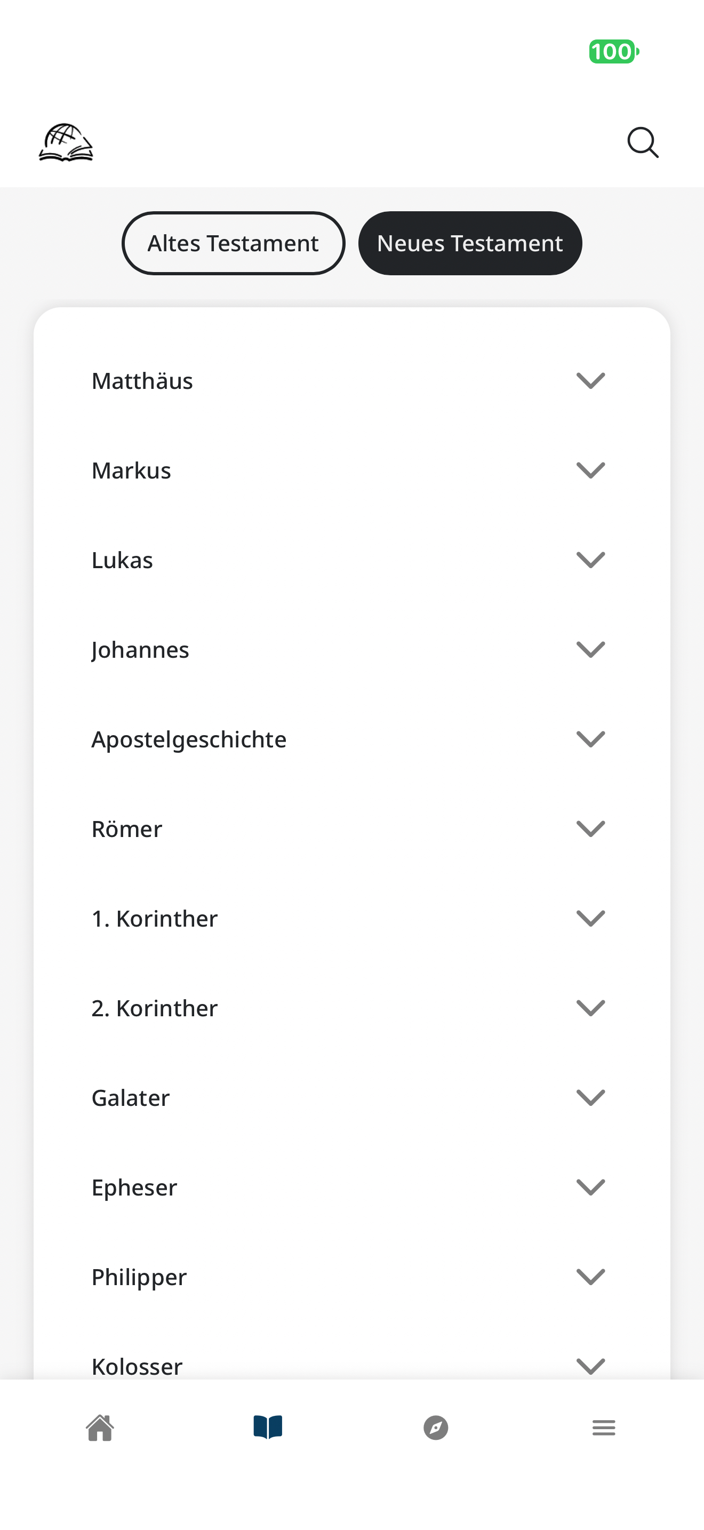Viewport: 704px width, 1530px height.
Task: Expand the Markus chapter list
Action: coord(352,471)
